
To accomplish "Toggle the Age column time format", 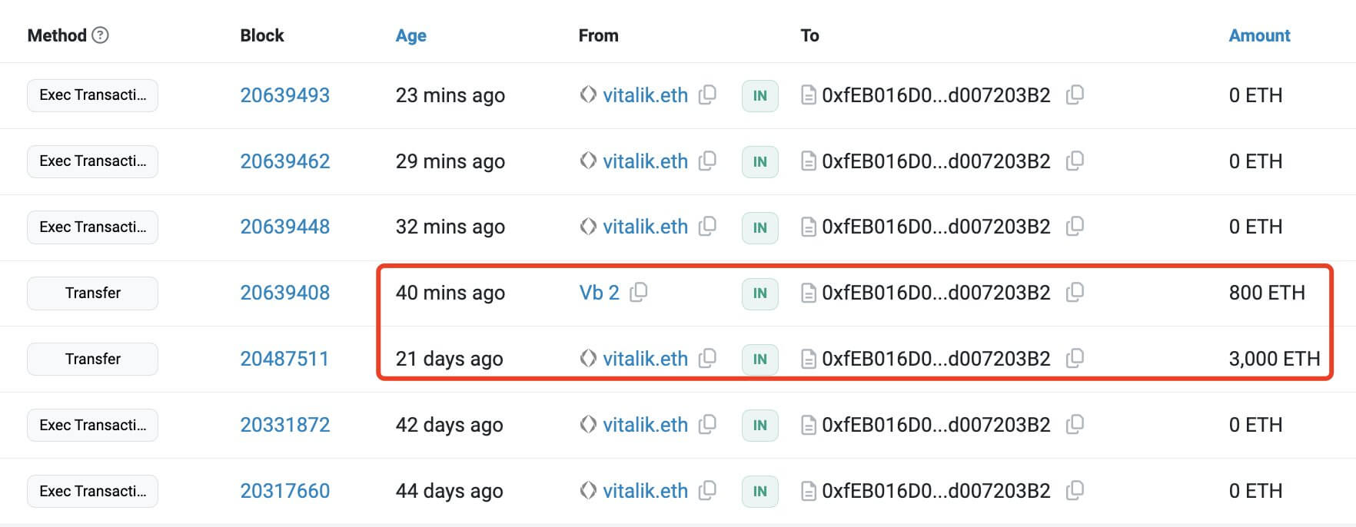I will 410,35.
